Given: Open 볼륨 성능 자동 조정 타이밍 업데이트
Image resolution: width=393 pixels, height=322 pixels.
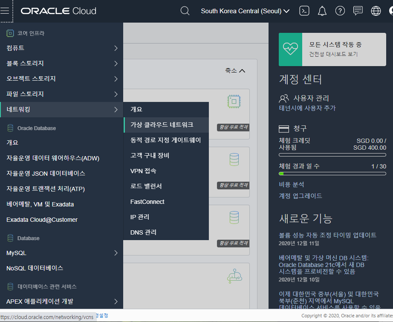Looking at the screenshot, I should click(327, 235).
